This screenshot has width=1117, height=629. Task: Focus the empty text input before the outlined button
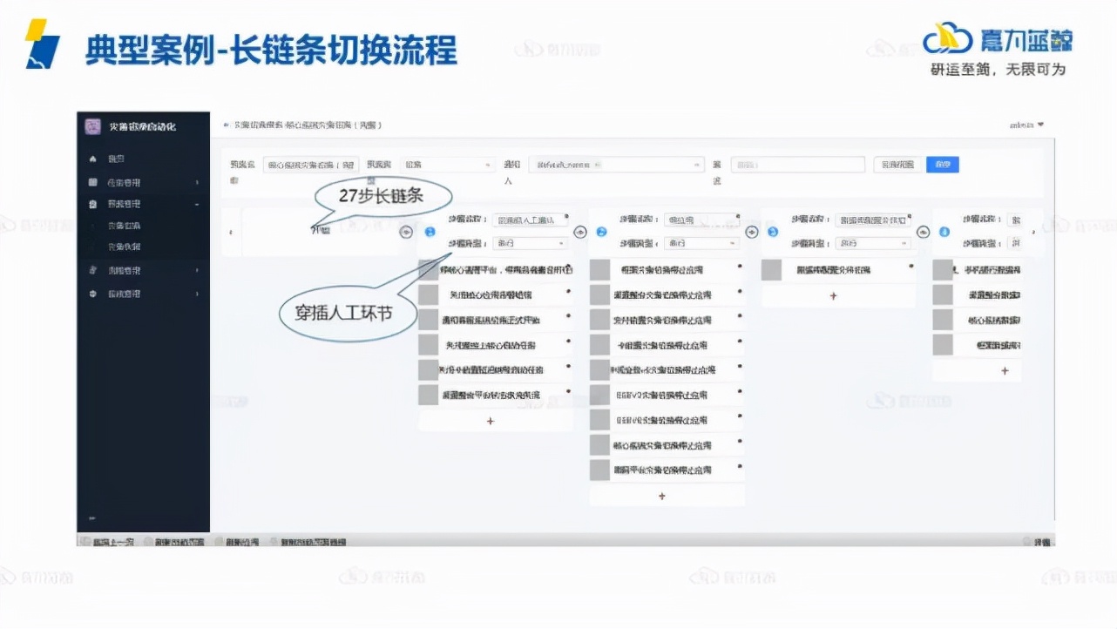[798, 164]
